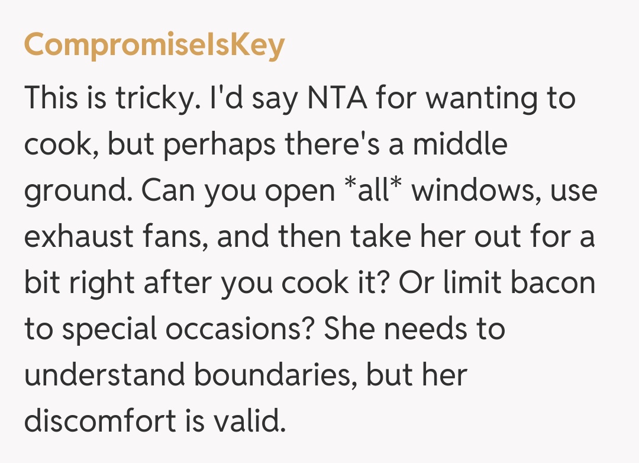Click the phrase "This is tricky"
The height and width of the screenshot is (463, 639).
click(x=108, y=98)
